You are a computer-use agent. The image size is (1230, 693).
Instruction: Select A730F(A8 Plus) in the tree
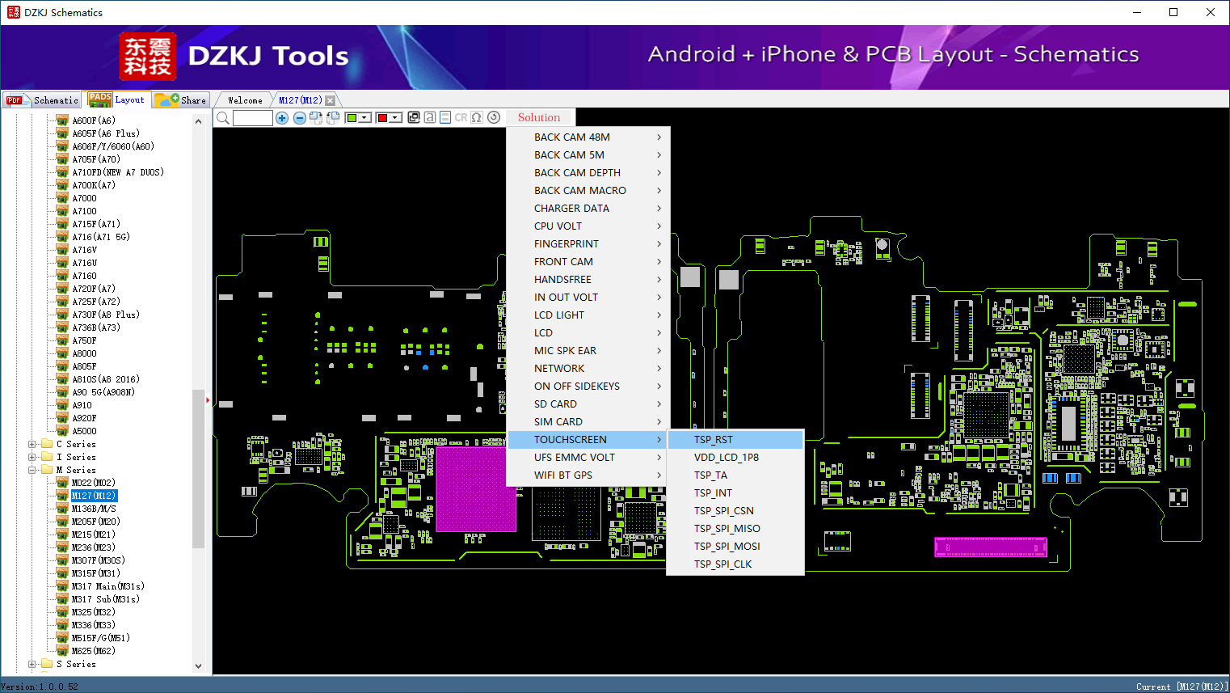(106, 315)
